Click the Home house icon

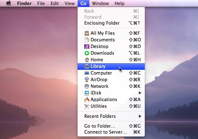tap(87, 60)
